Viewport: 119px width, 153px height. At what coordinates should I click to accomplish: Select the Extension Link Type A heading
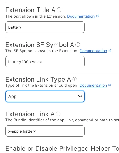(x=38, y=79)
